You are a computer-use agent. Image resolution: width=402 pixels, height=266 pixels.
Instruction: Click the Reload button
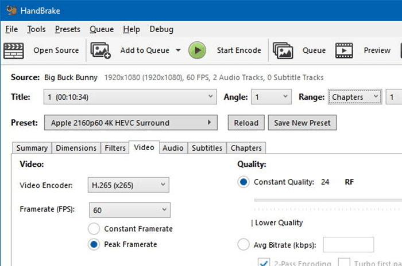247,123
